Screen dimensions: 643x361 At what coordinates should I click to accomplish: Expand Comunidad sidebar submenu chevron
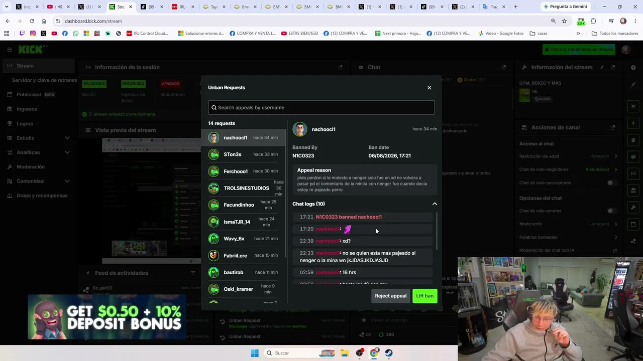click(x=67, y=181)
